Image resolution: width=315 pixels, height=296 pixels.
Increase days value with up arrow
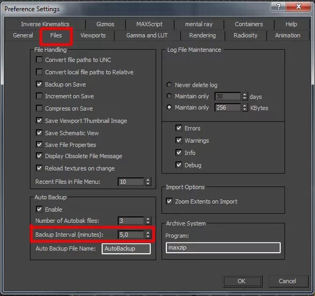click(x=244, y=95)
